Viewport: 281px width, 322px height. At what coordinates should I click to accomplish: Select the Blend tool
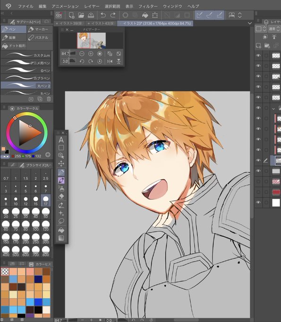[x=61, y=205]
